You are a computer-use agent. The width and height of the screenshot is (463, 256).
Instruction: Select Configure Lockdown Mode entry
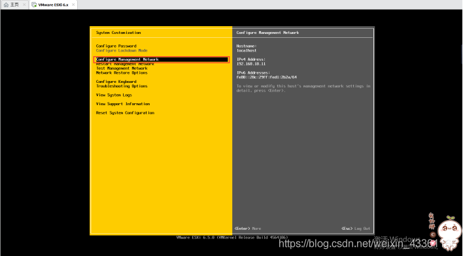[x=122, y=50]
